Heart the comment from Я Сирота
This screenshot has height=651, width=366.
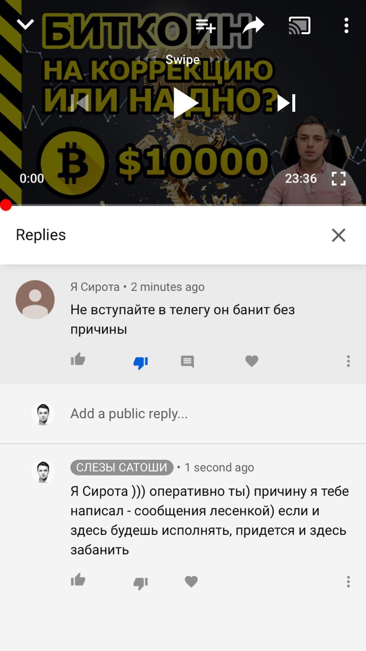[x=252, y=361]
